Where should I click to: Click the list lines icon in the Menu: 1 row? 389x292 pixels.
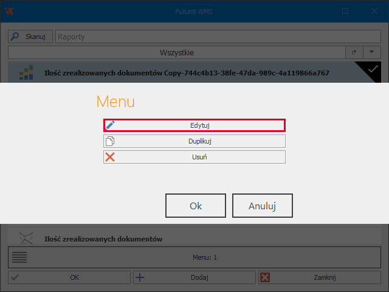[19, 257]
